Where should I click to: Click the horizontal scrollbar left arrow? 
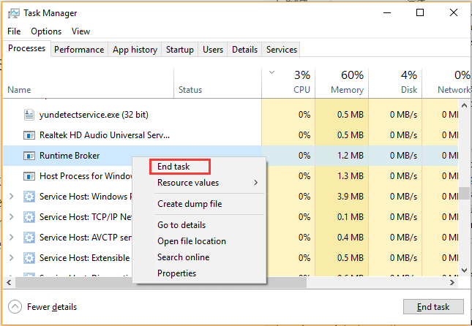(9, 282)
